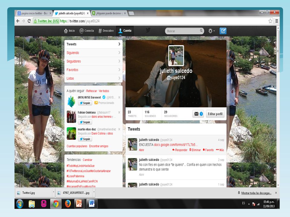Dismiss the Fabian Quintana suggestion

[119, 112]
